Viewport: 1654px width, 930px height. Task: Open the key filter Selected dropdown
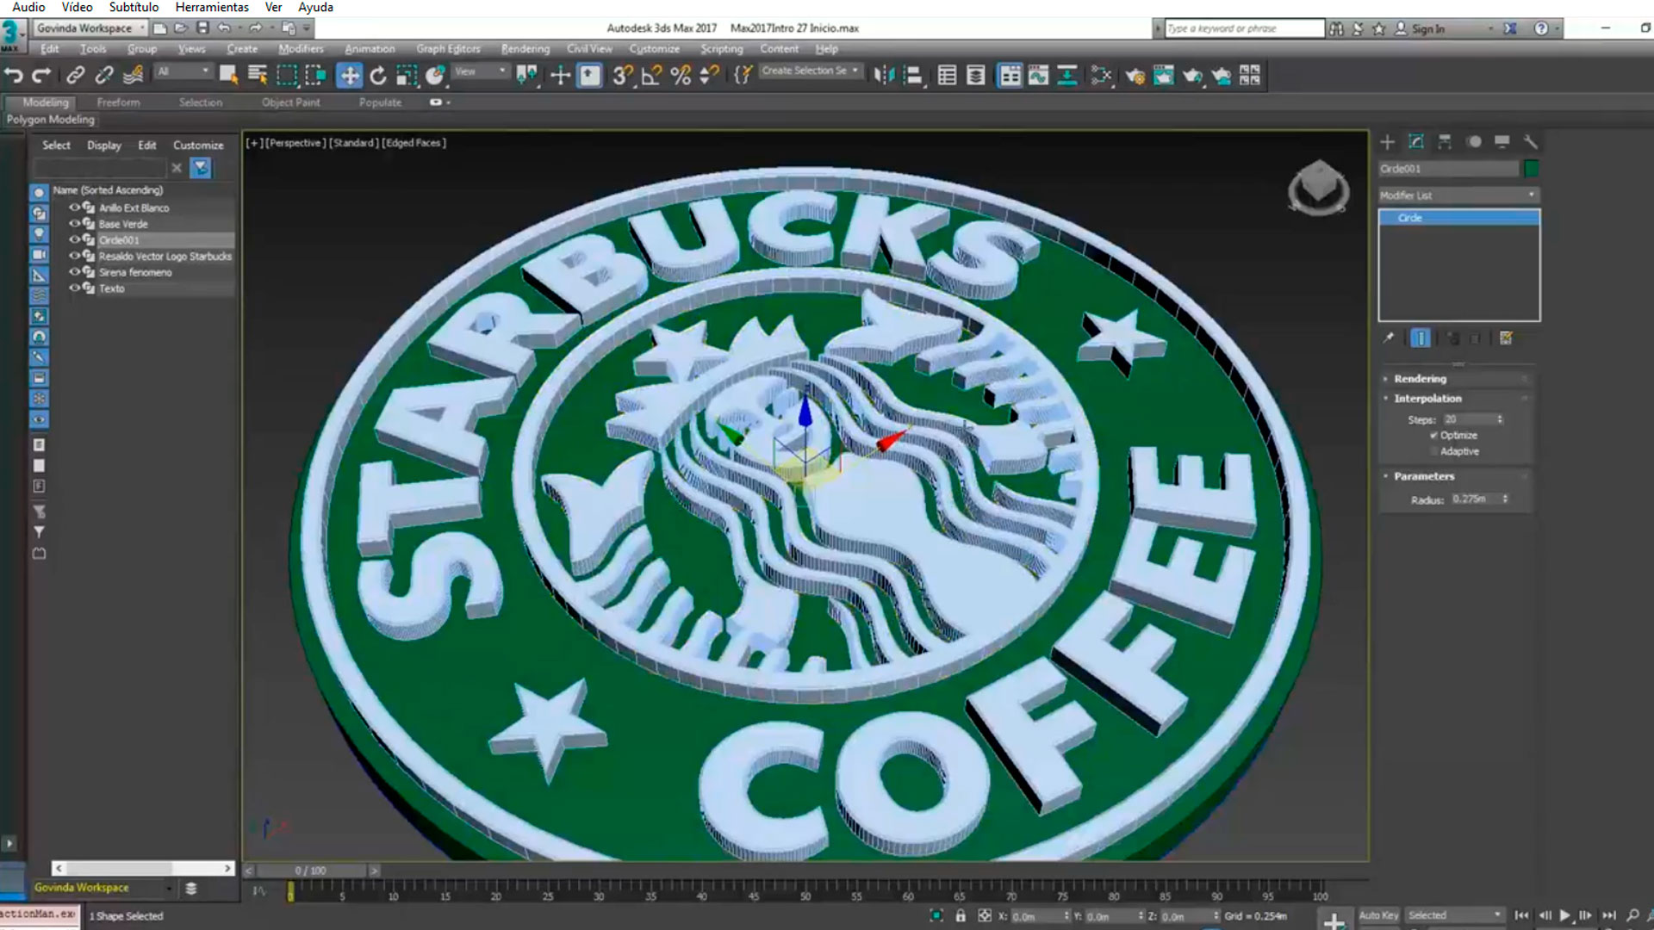click(x=1454, y=915)
